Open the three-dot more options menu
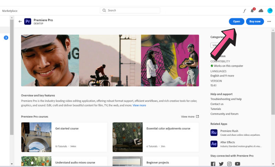 click(269, 21)
